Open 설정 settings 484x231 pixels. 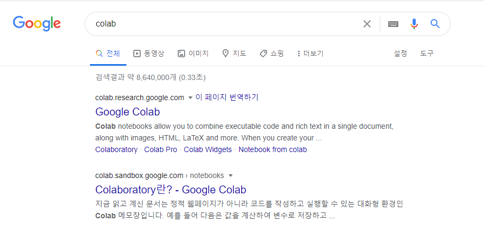click(x=400, y=54)
